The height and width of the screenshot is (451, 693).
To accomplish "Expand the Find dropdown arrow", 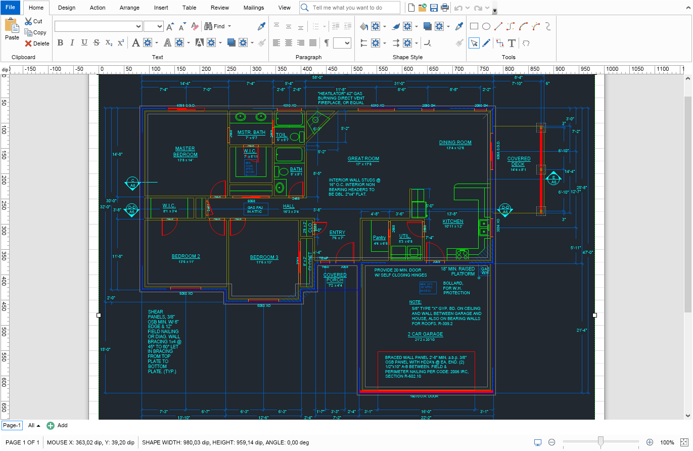I will [229, 26].
